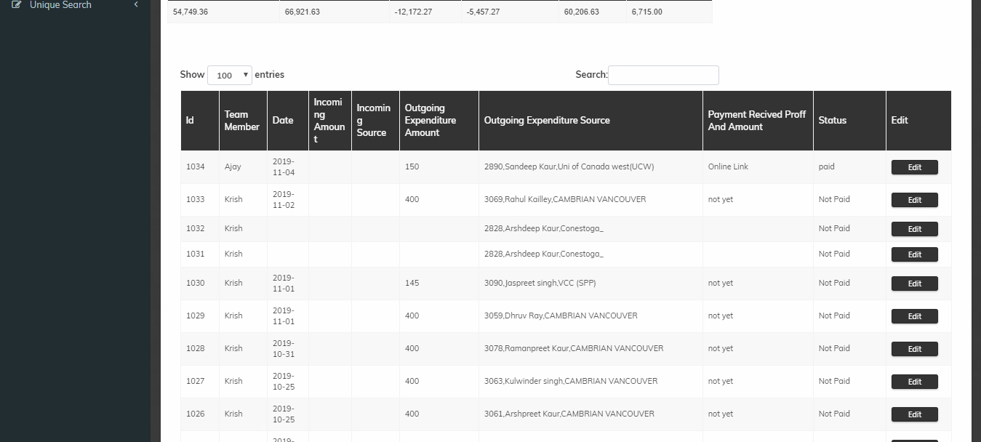Edit row 1030 for Jaspreet singh
Screen dimensions: 981x442
[x=914, y=284]
